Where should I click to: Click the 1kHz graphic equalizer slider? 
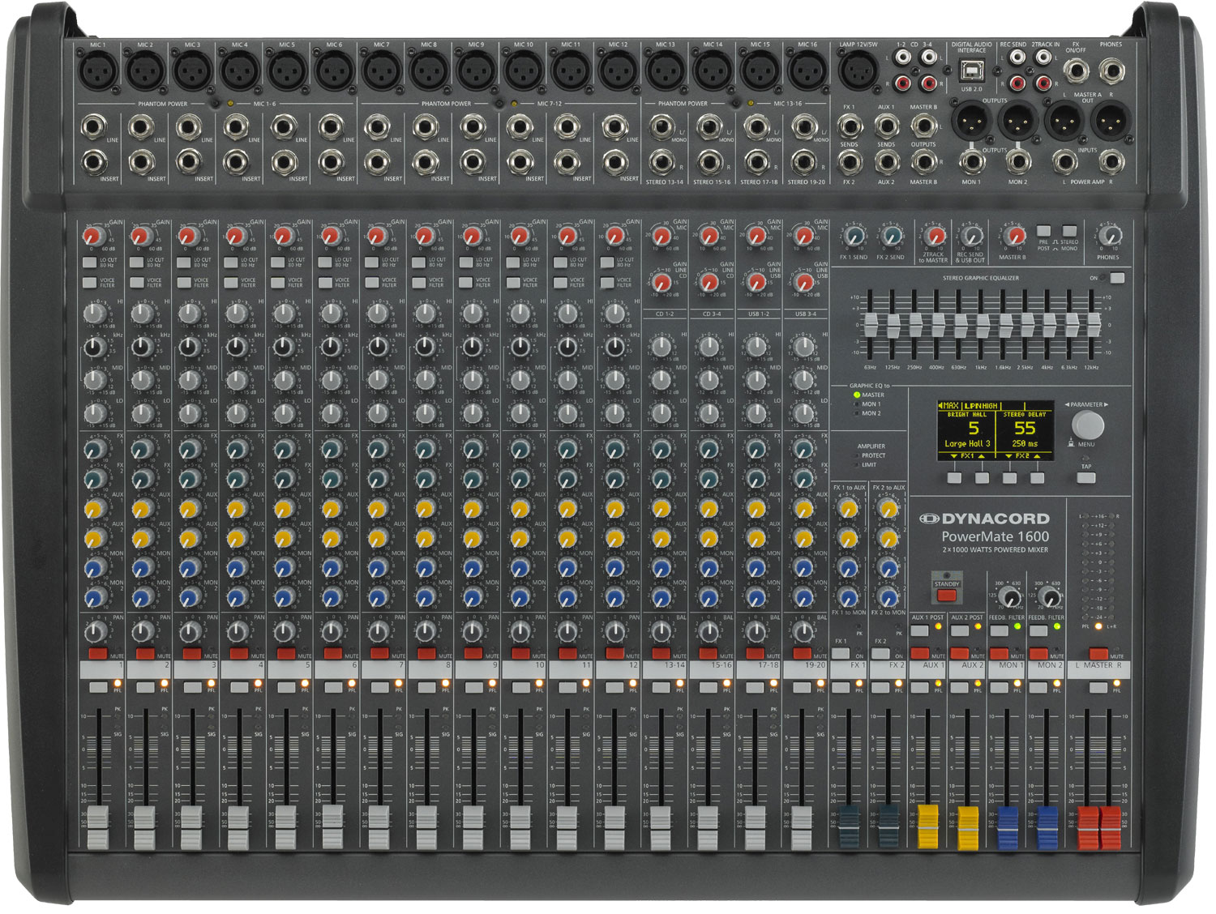pos(982,324)
